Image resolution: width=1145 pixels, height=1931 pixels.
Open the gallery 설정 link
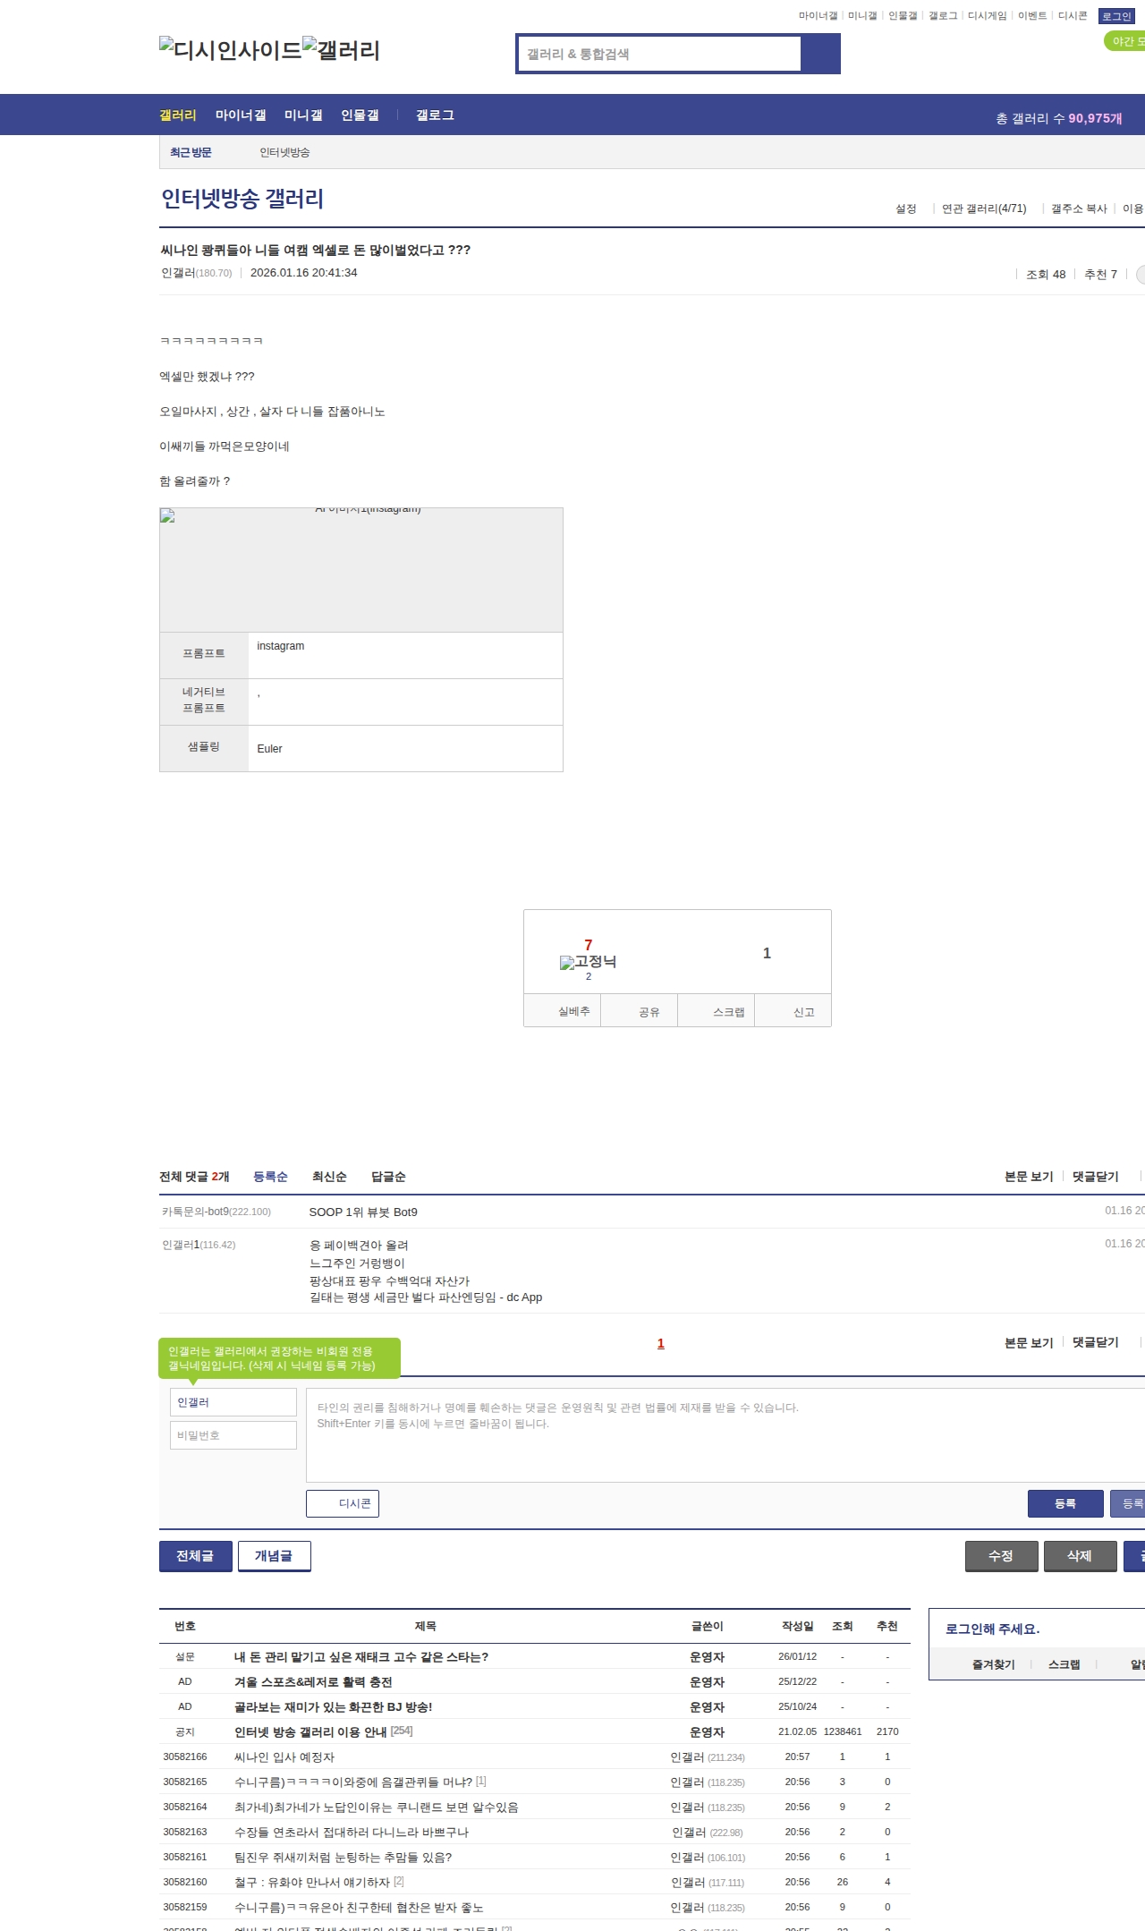pos(906,208)
